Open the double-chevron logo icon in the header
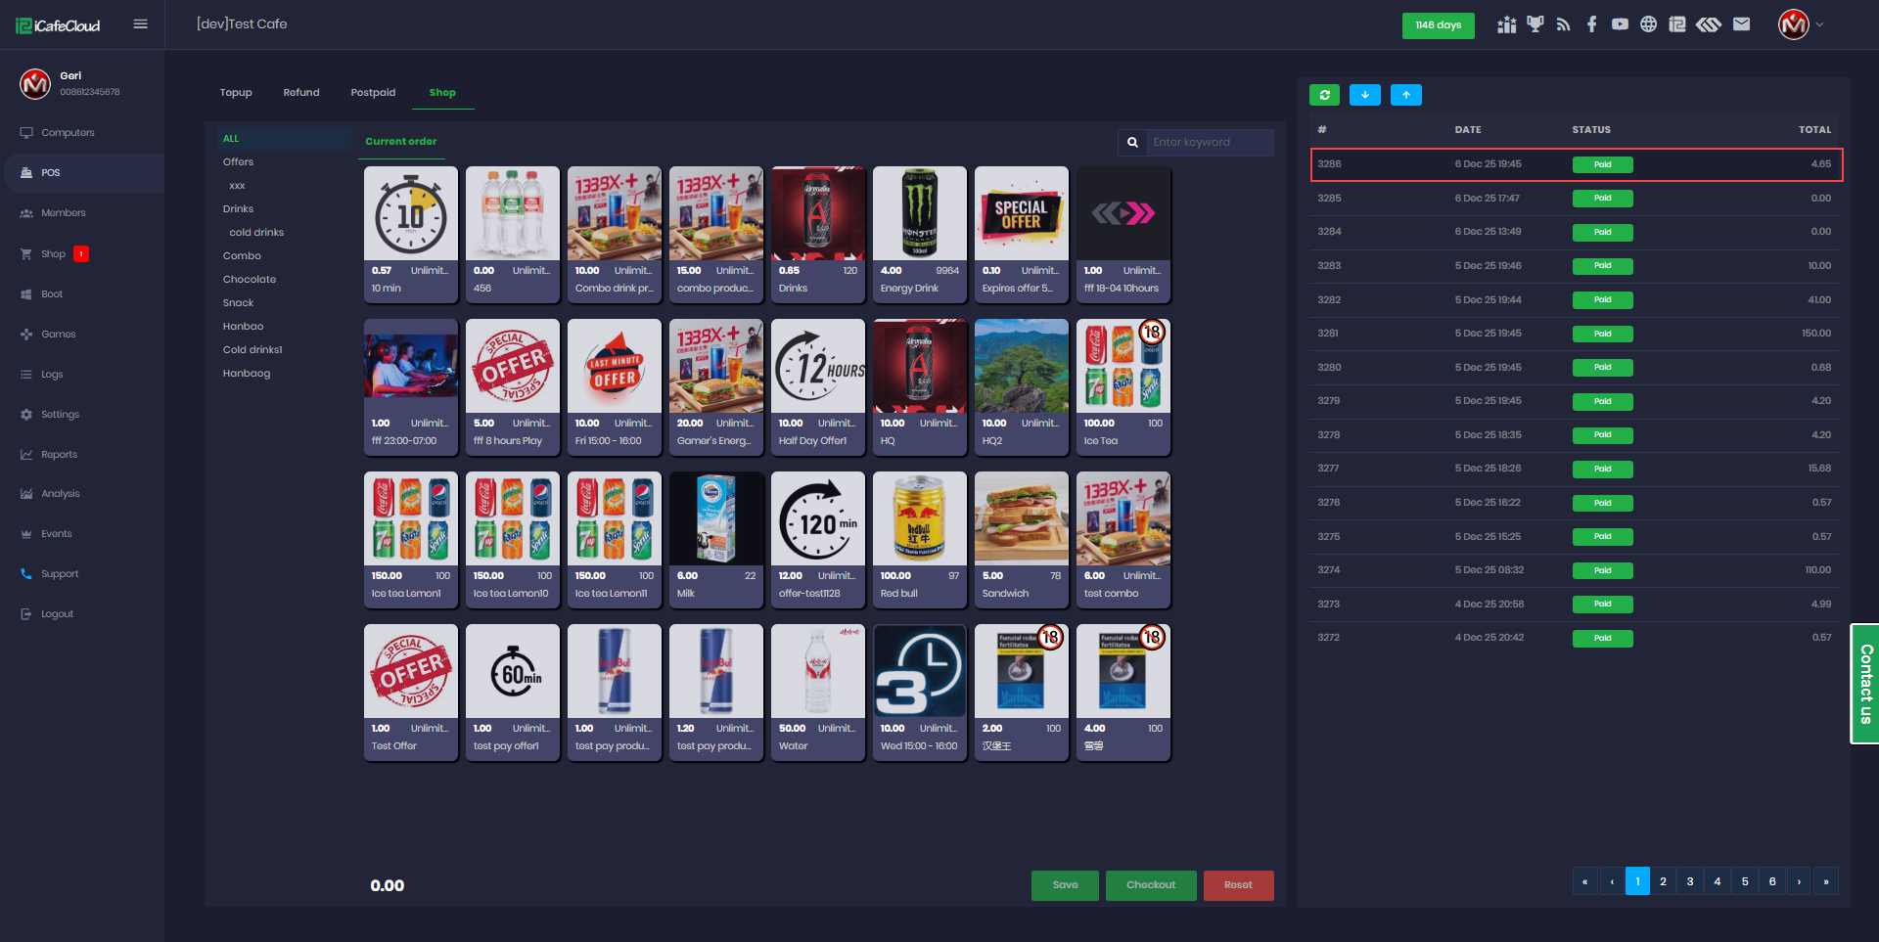Screen dimensions: 1879x942 [x=1709, y=24]
